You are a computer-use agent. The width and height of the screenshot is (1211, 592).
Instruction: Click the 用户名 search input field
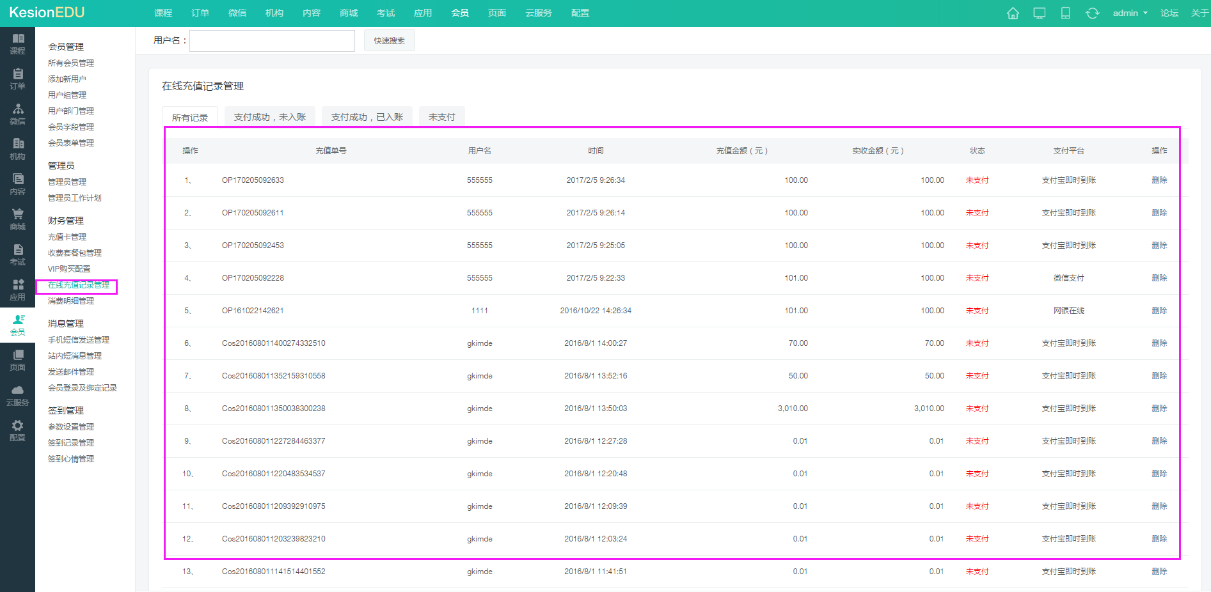[x=272, y=41]
